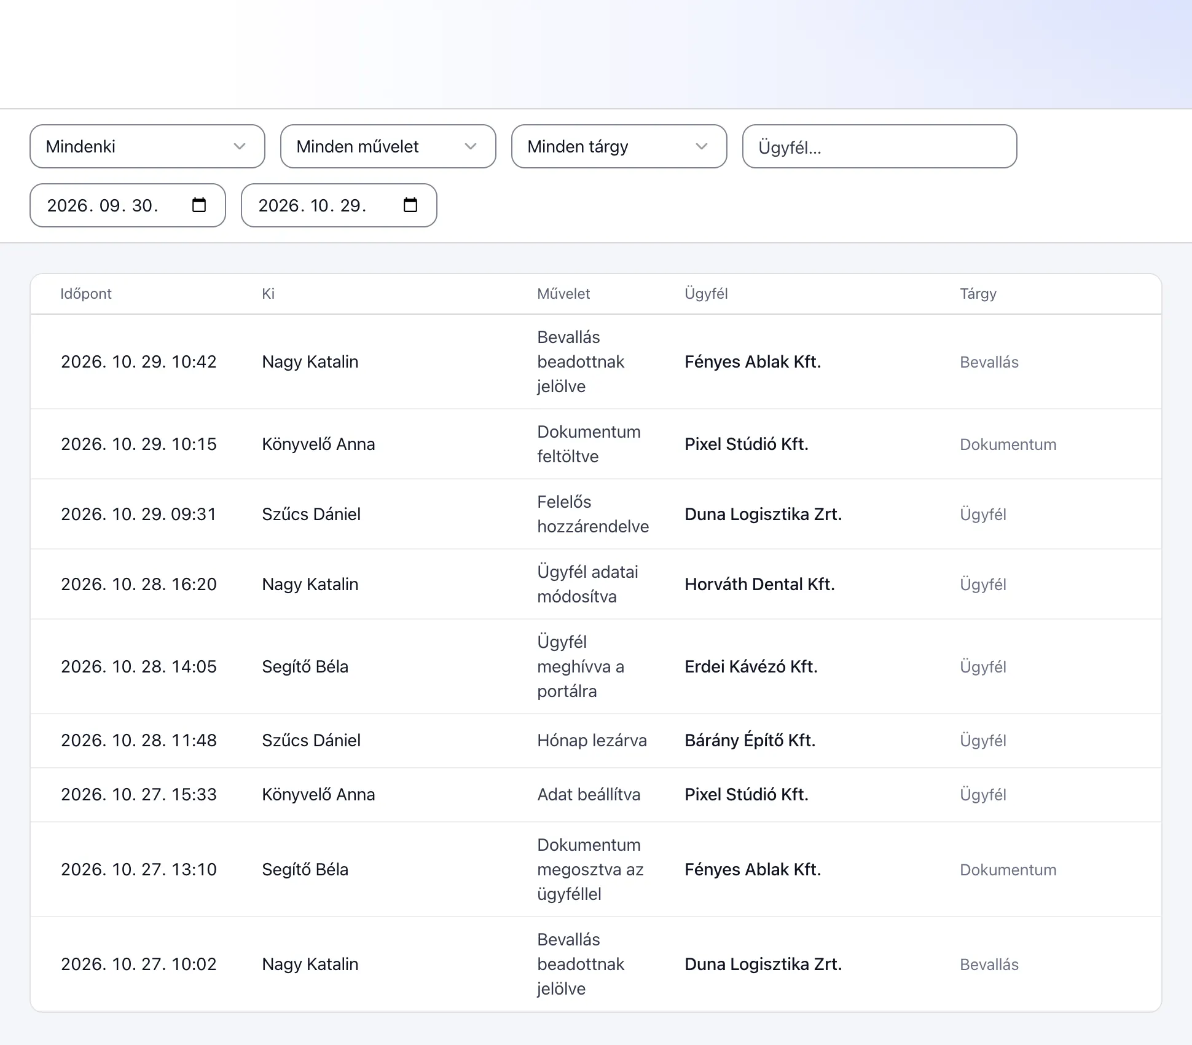
Task: Open the Minden művelet dropdown
Action: click(x=388, y=146)
